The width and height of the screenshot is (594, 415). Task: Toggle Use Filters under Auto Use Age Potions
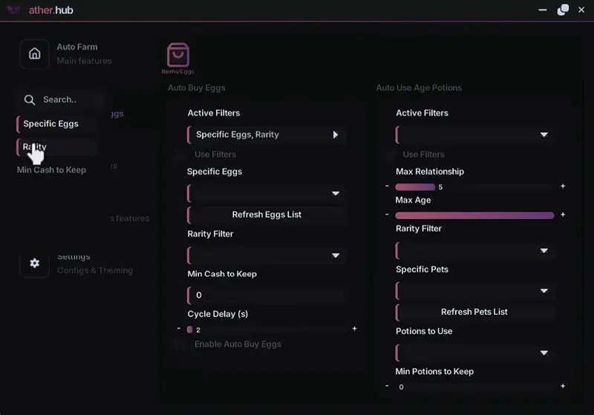[387, 154]
